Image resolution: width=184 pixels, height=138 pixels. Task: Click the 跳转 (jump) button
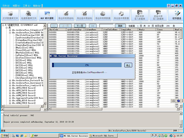120,26
